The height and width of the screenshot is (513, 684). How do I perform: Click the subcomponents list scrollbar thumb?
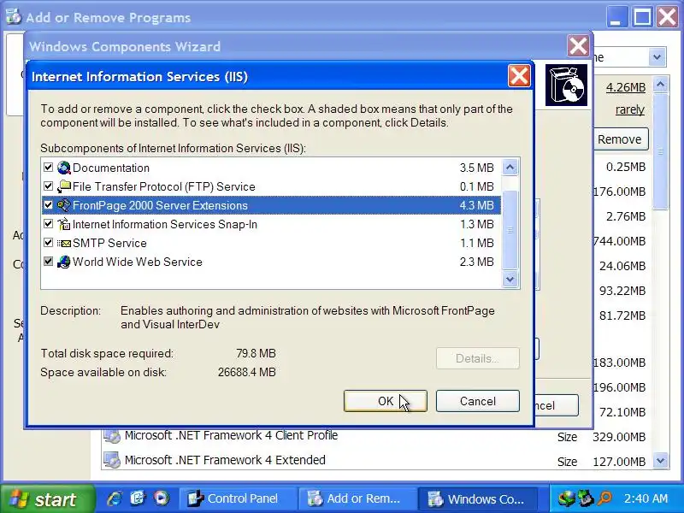pos(510,229)
